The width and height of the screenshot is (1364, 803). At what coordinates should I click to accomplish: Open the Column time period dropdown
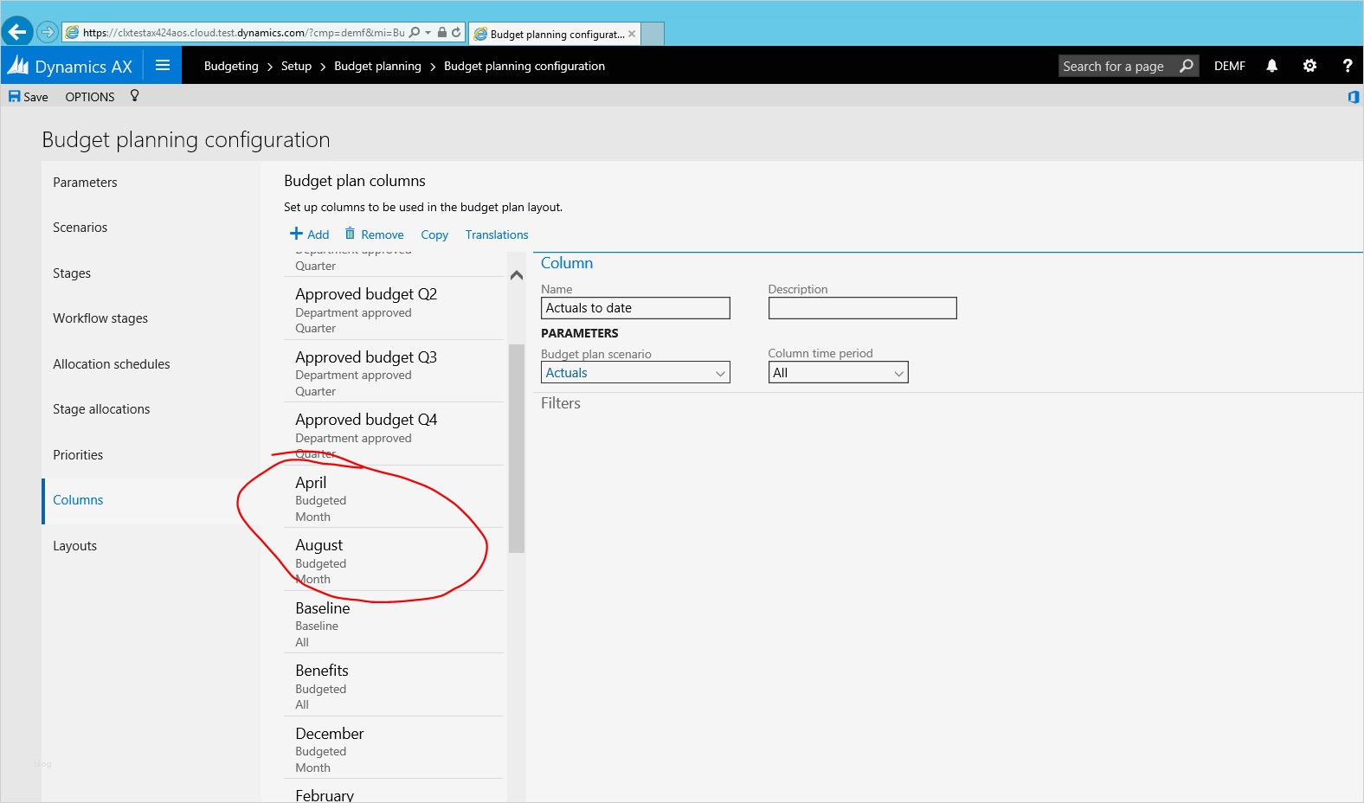coord(898,373)
